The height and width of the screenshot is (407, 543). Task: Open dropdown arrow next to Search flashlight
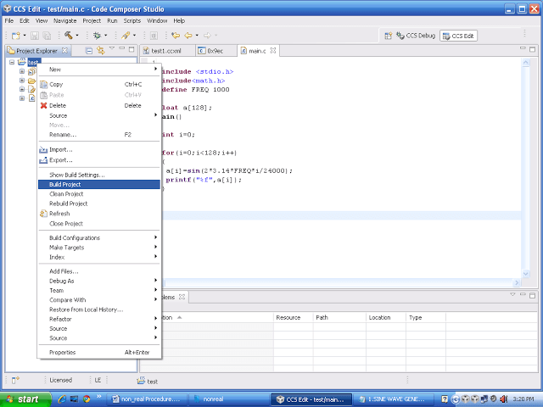click(134, 36)
